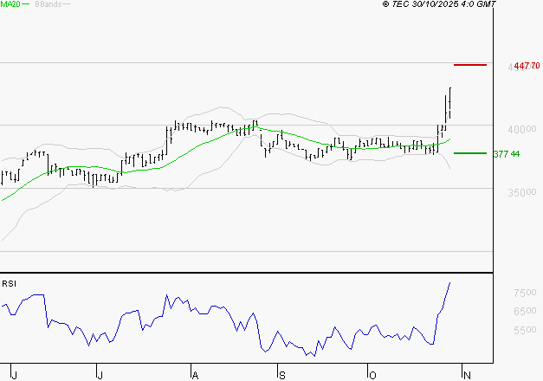The image size is (543, 381).
Task: Click the green support level line marker
Action: (470, 153)
